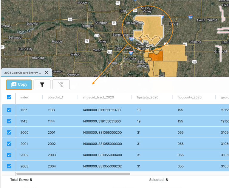229x188 pixels.
Task: Click the Fremont label on the map
Action: (87, 26)
